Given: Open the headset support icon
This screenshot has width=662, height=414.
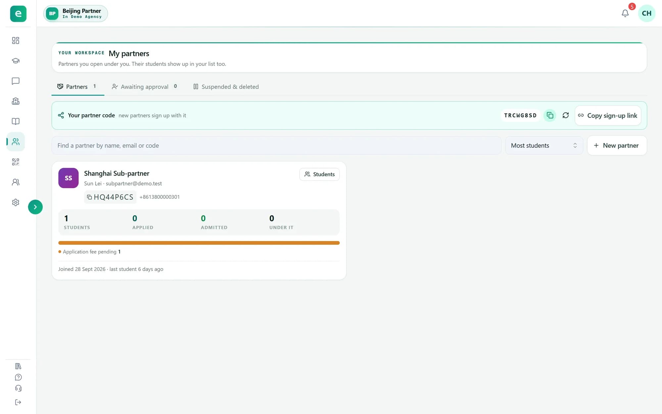Looking at the screenshot, I should point(18,388).
